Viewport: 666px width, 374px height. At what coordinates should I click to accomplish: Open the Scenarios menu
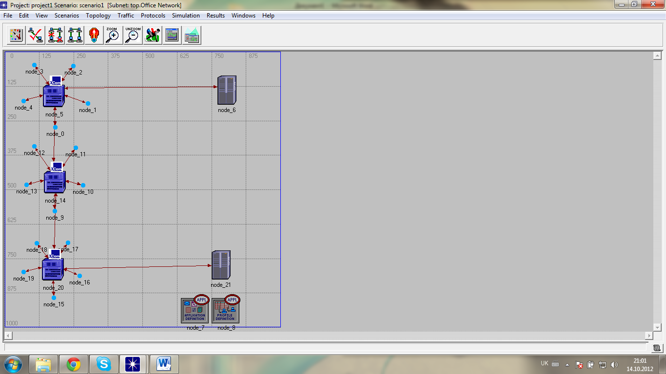click(x=67, y=16)
